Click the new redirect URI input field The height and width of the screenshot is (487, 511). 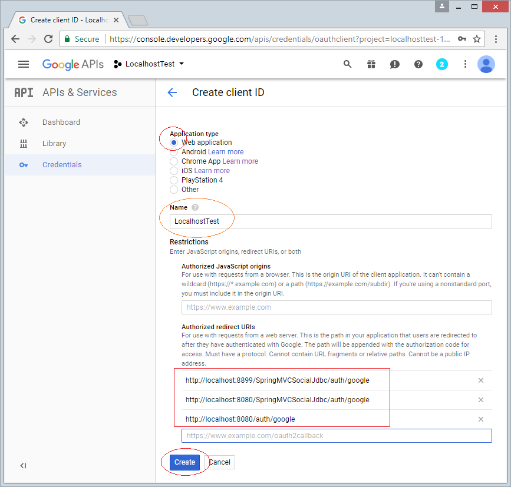[x=337, y=436]
